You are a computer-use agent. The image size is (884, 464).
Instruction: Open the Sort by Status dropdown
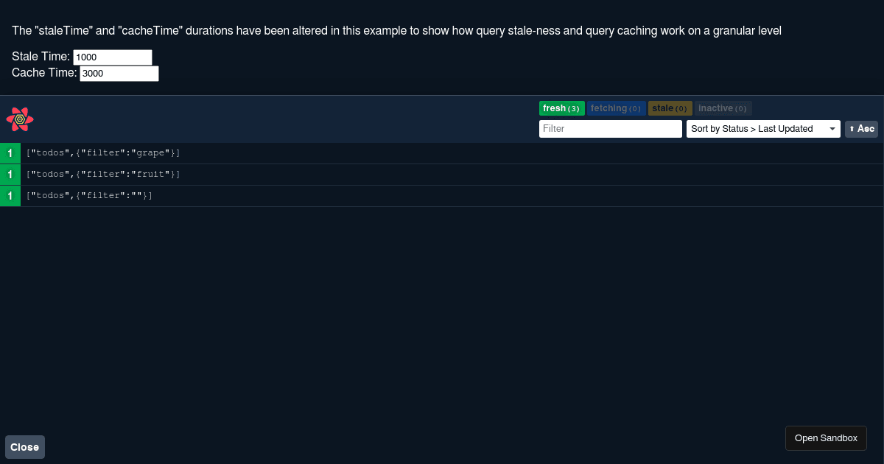click(762, 129)
